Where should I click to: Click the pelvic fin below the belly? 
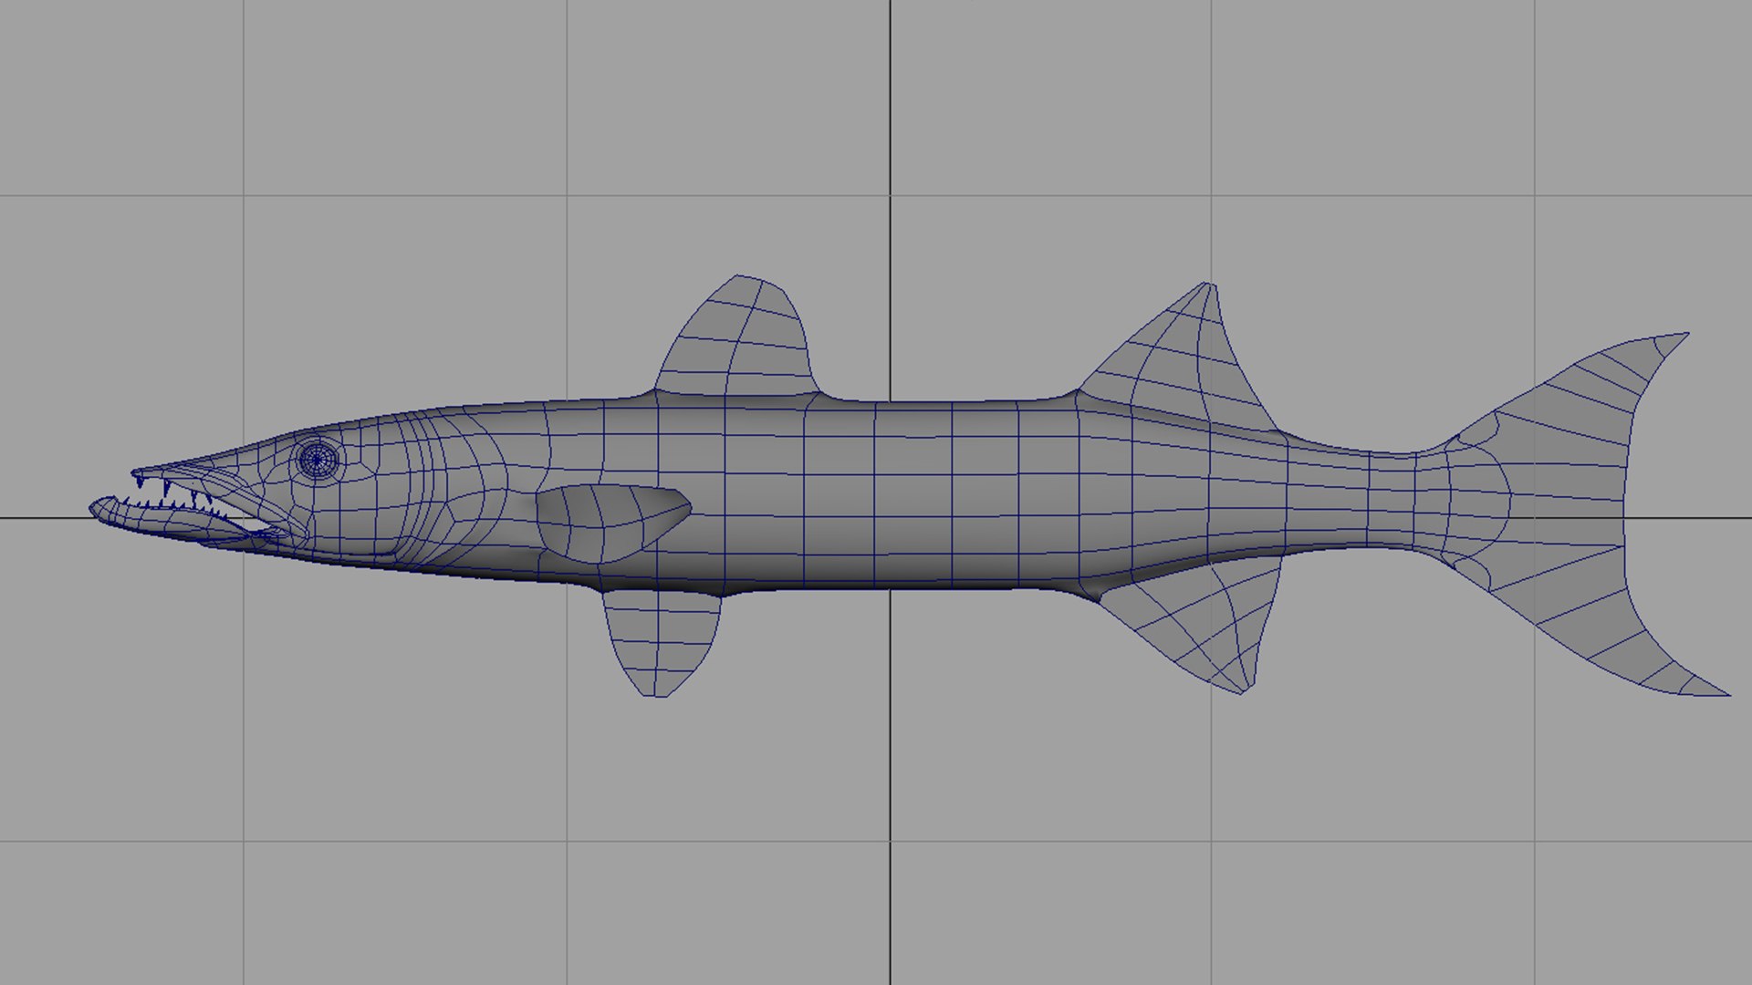click(661, 642)
